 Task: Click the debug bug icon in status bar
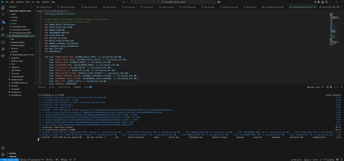(71, 160)
